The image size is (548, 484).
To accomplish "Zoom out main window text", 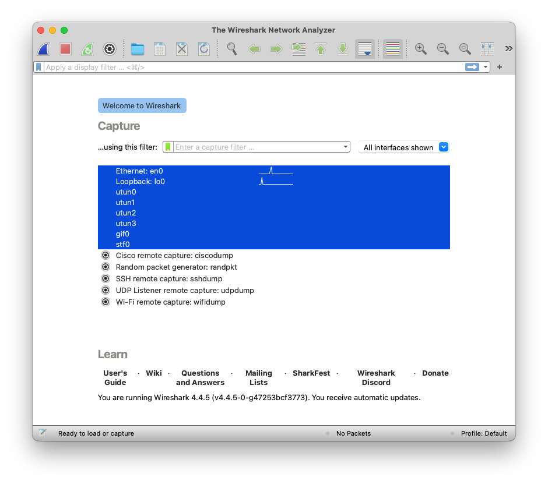I will pos(443,49).
